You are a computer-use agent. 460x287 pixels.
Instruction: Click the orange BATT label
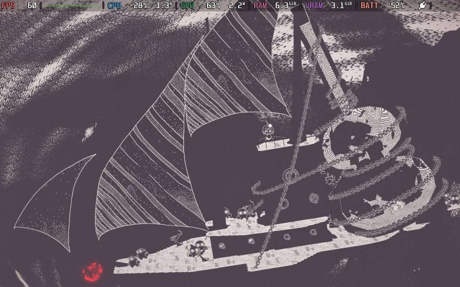click(370, 6)
